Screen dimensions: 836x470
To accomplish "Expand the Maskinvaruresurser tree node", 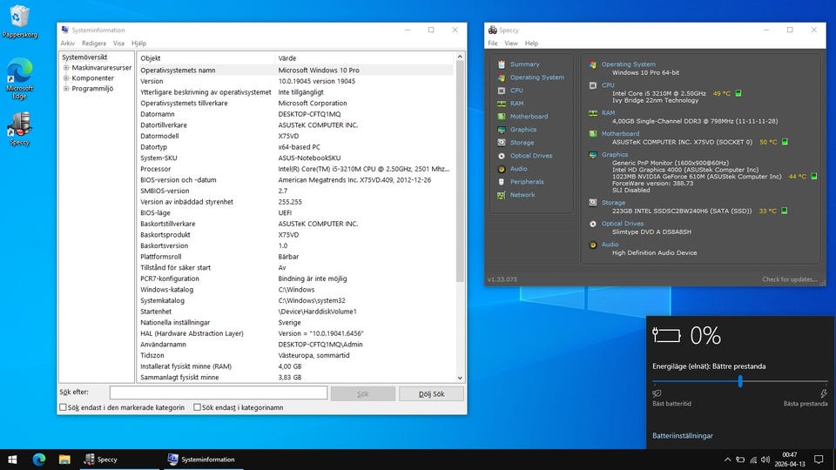I will click(66, 68).
